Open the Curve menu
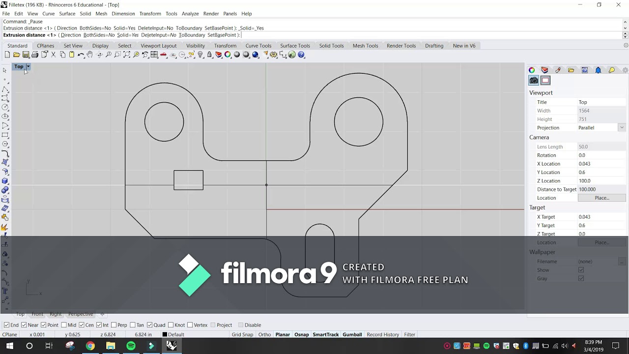This screenshot has height=354, width=629. tap(49, 14)
